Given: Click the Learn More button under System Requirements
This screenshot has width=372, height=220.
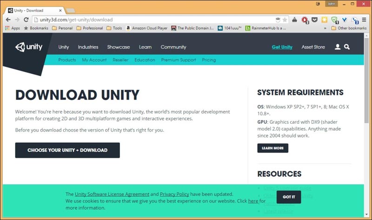Looking at the screenshot, I should [272, 148].
